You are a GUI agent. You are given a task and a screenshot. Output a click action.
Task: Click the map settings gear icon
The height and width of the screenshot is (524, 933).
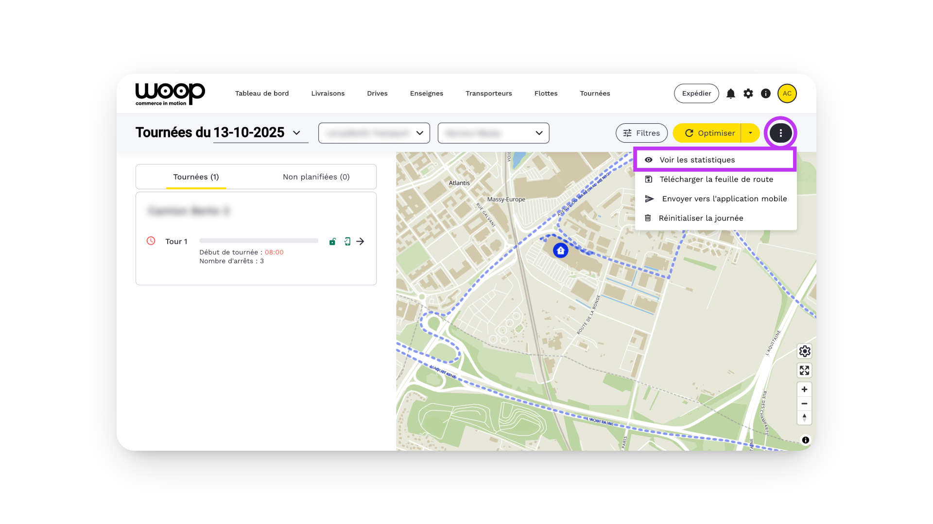click(805, 351)
